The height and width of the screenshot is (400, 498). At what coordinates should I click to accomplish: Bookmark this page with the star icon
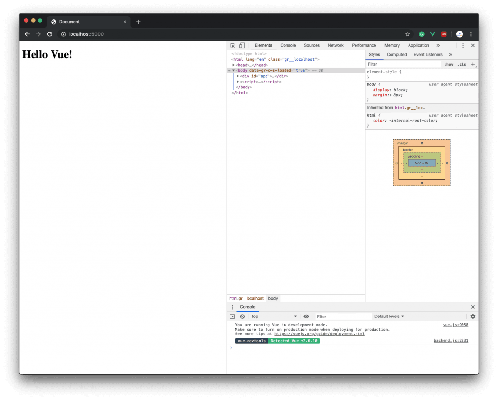click(x=408, y=34)
